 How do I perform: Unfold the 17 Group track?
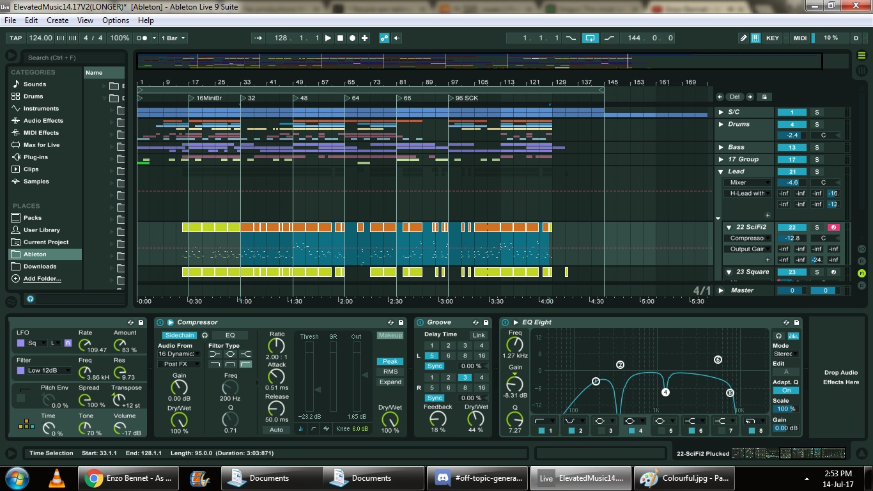click(x=721, y=159)
